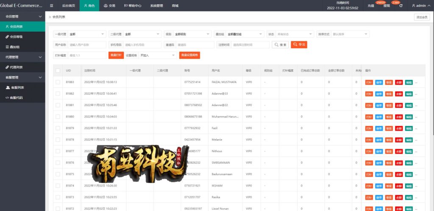Click the 用户名称 input field

click(87, 45)
